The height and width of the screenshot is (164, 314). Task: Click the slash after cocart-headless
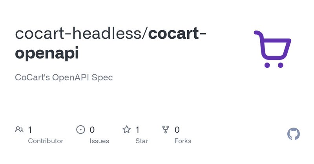[146, 34]
